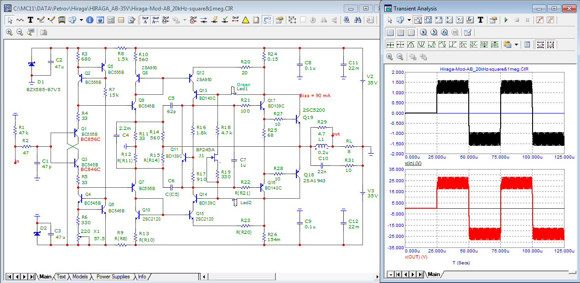
Task: Select the wire drawing mode icon
Action: tap(20, 20)
